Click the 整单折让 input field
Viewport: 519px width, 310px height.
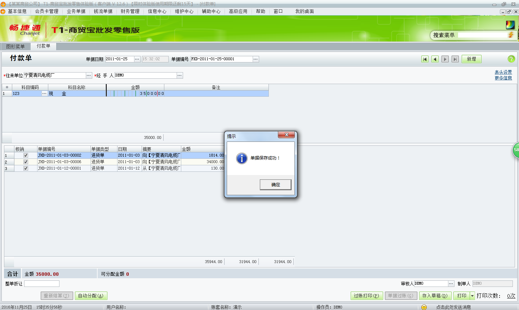coord(41,283)
